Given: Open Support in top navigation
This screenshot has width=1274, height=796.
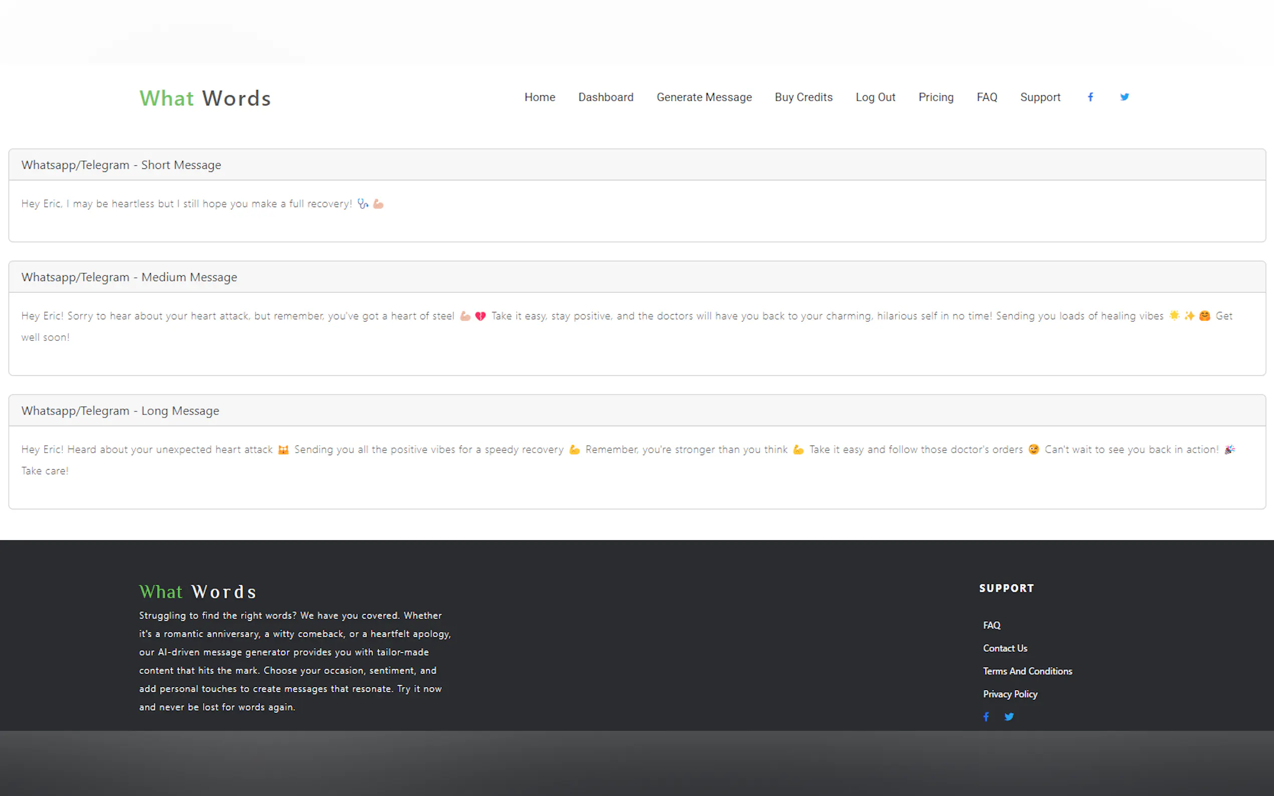Looking at the screenshot, I should 1040,97.
